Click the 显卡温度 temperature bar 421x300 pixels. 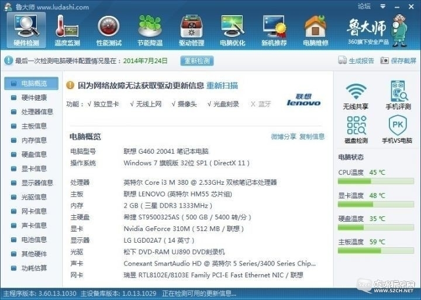(x=375, y=205)
